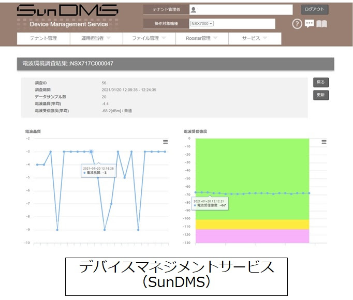Expand the サービス menu arrow
This screenshot has height=300, width=353.
click(x=265, y=38)
